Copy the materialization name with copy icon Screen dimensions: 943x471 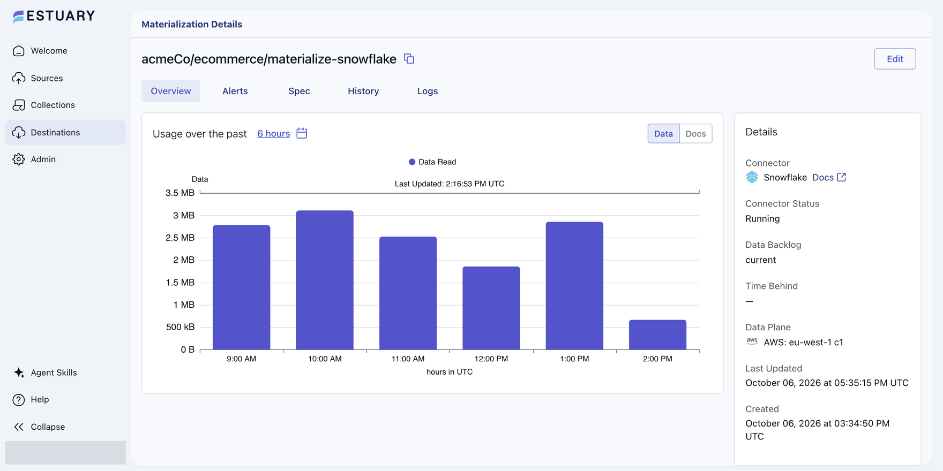coord(409,59)
